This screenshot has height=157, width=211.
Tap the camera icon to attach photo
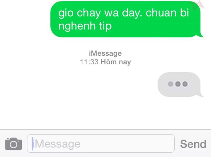(x=13, y=144)
